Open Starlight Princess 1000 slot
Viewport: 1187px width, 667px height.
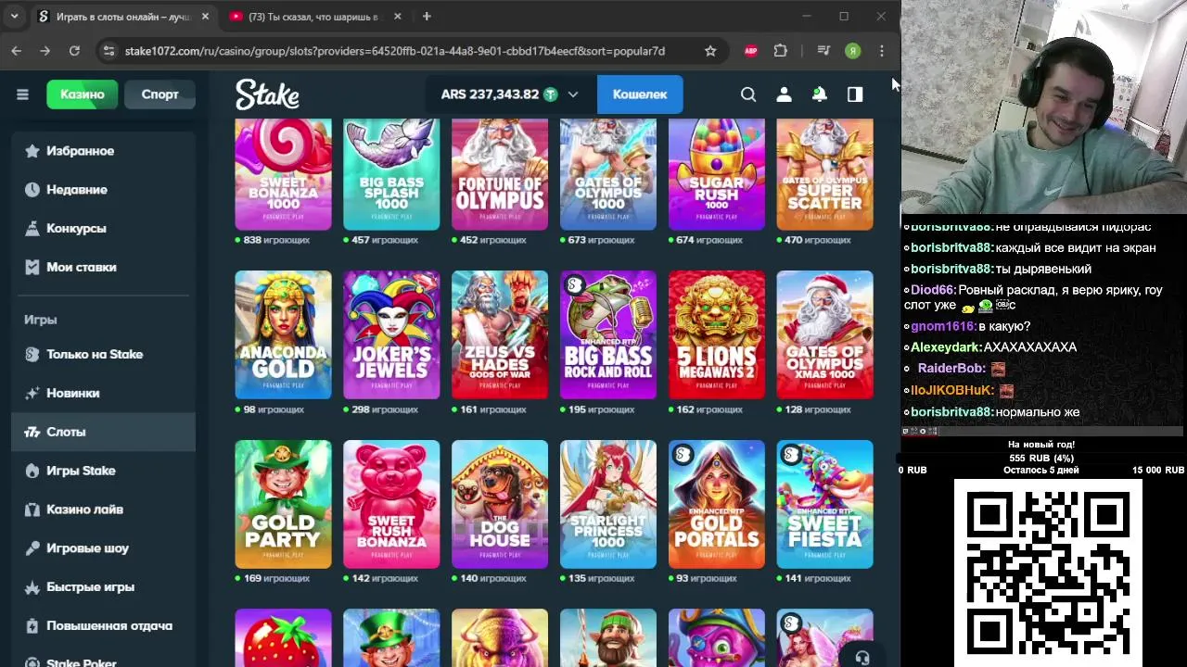tap(608, 504)
